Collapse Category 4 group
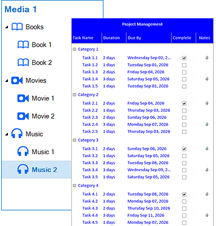 (x=74, y=186)
